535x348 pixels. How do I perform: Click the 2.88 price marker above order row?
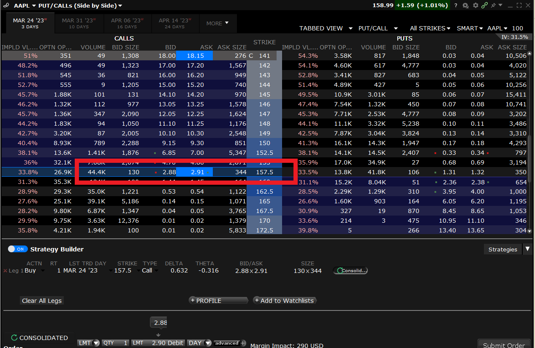pyautogui.click(x=159, y=323)
